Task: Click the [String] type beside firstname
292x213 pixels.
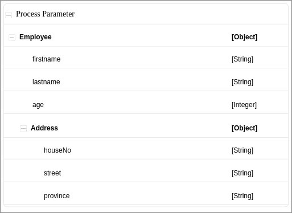Action: [242, 59]
